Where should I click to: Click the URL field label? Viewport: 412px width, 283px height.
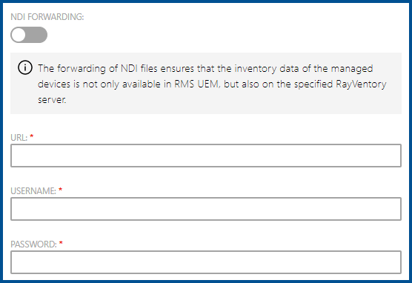(x=19, y=138)
